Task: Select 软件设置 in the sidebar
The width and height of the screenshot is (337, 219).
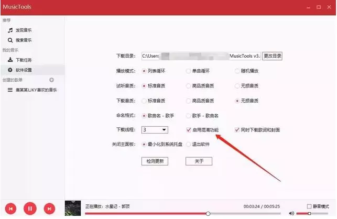Action: (32, 70)
